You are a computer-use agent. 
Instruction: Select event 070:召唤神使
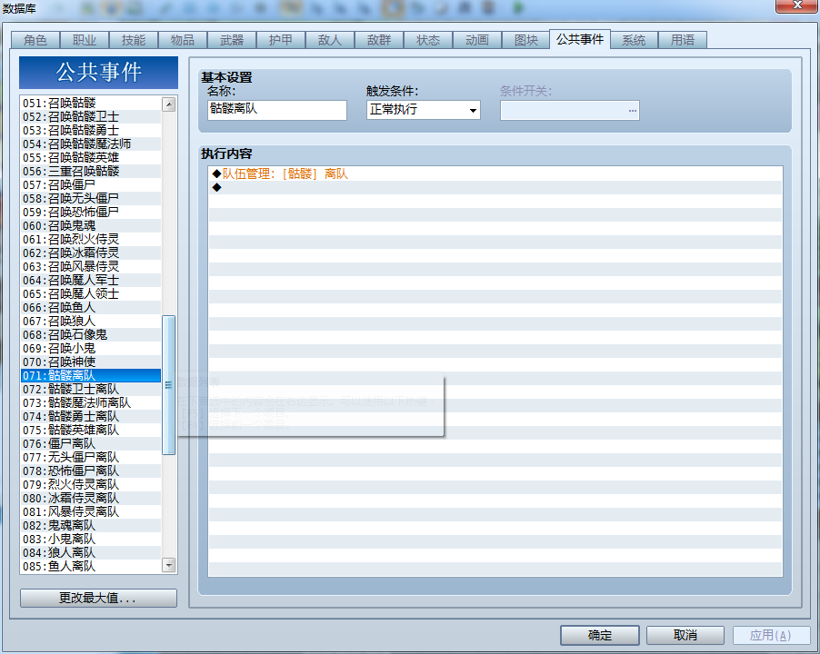click(x=91, y=362)
